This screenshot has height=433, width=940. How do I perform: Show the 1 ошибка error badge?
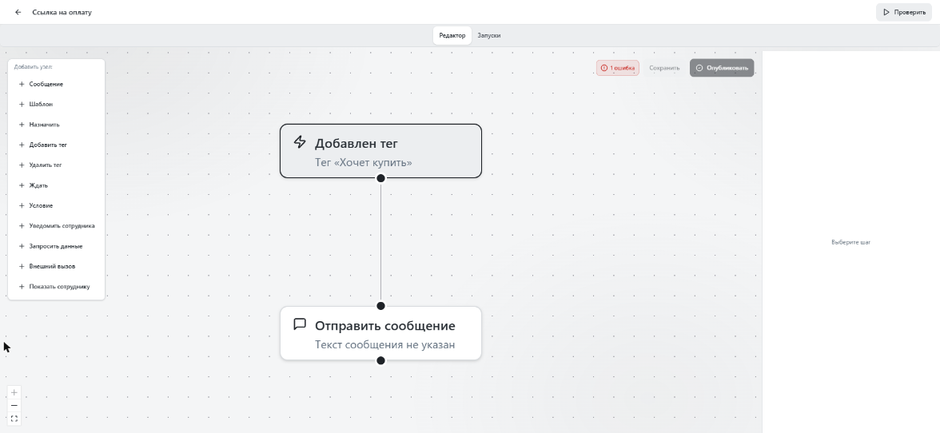pos(617,68)
